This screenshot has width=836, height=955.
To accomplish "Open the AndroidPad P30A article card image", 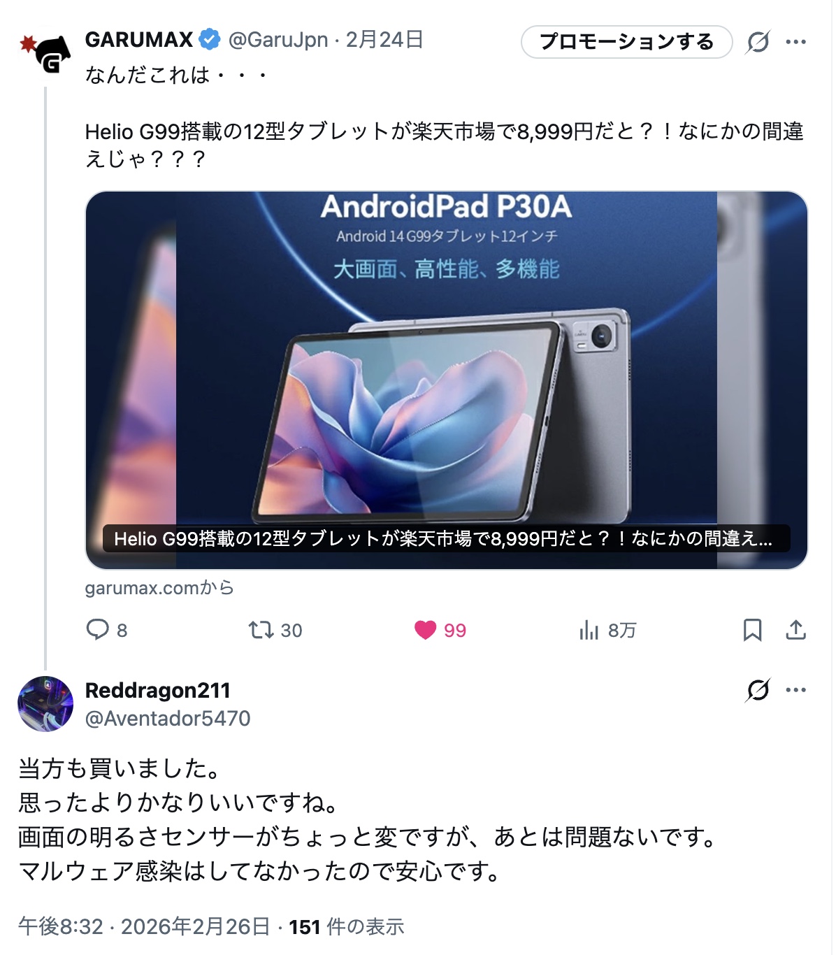I will [x=447, y=380].
